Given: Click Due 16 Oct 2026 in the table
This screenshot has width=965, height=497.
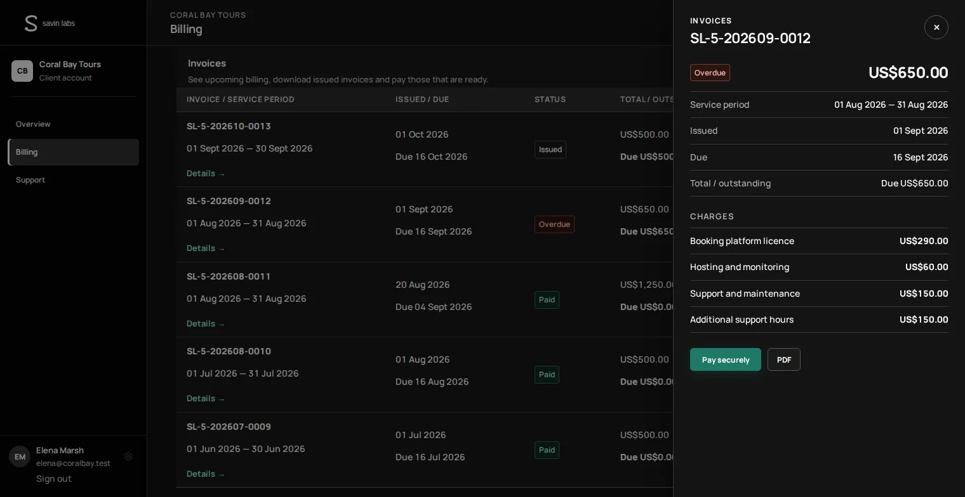Looking at the screenshot, I should 431,157.
